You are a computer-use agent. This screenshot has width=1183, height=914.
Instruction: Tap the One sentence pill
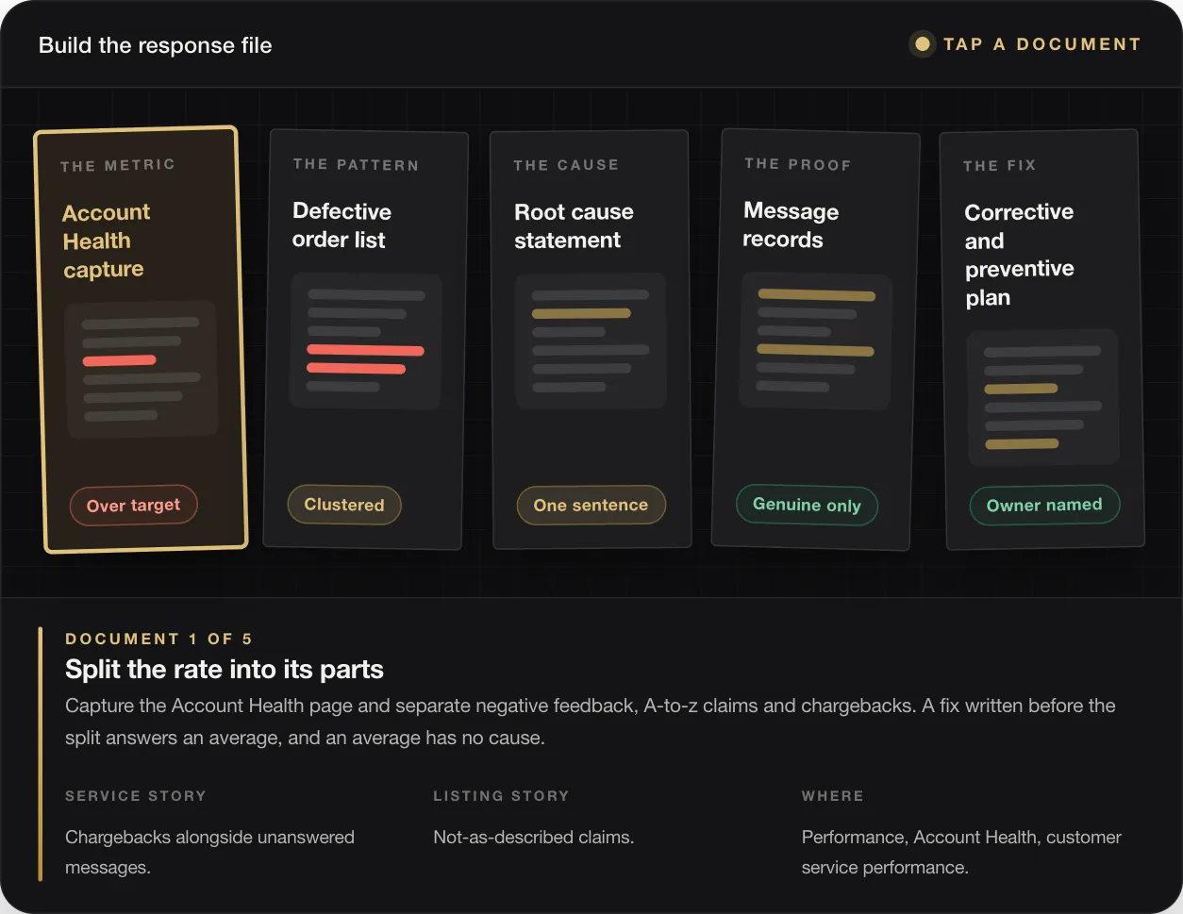pyautogui.click(x=591, y=505)
